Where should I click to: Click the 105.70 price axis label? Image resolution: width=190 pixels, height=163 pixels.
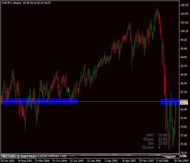[x=185, y=5]
